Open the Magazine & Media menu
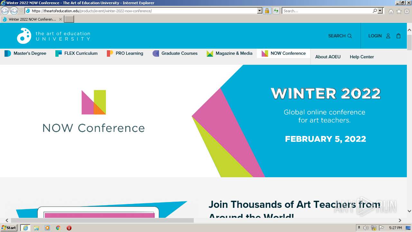Screen dimensions: 412x232 (229, 53)
